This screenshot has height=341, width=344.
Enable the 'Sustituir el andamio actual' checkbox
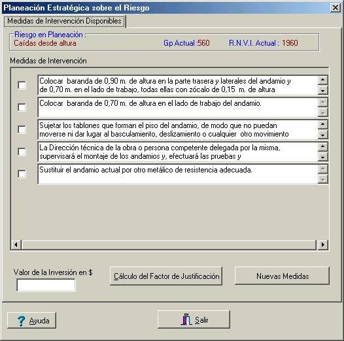(x=22, y=174)
